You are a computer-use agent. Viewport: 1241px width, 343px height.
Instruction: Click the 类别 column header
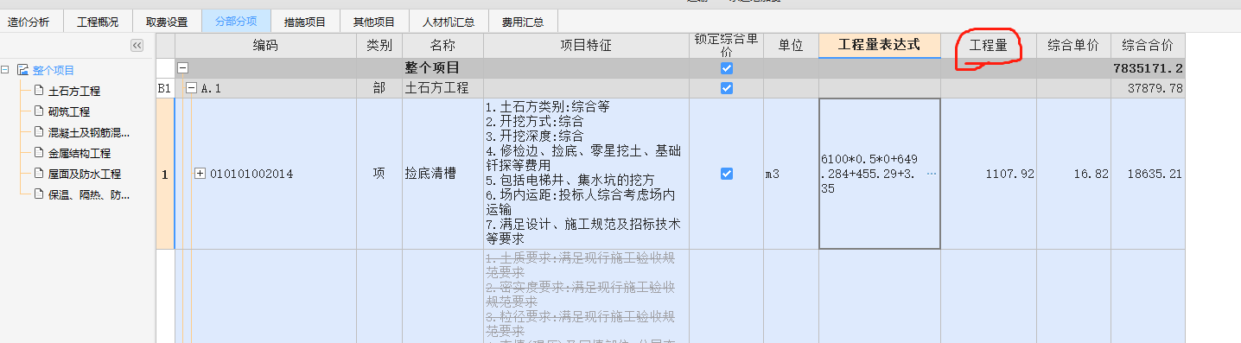click(x=379, y=45)
